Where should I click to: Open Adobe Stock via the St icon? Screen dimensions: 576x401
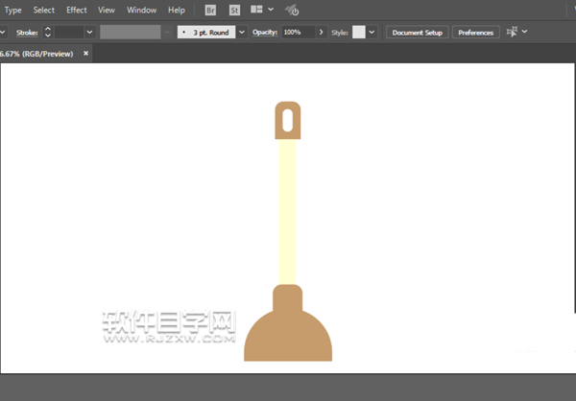click(233, 10)
